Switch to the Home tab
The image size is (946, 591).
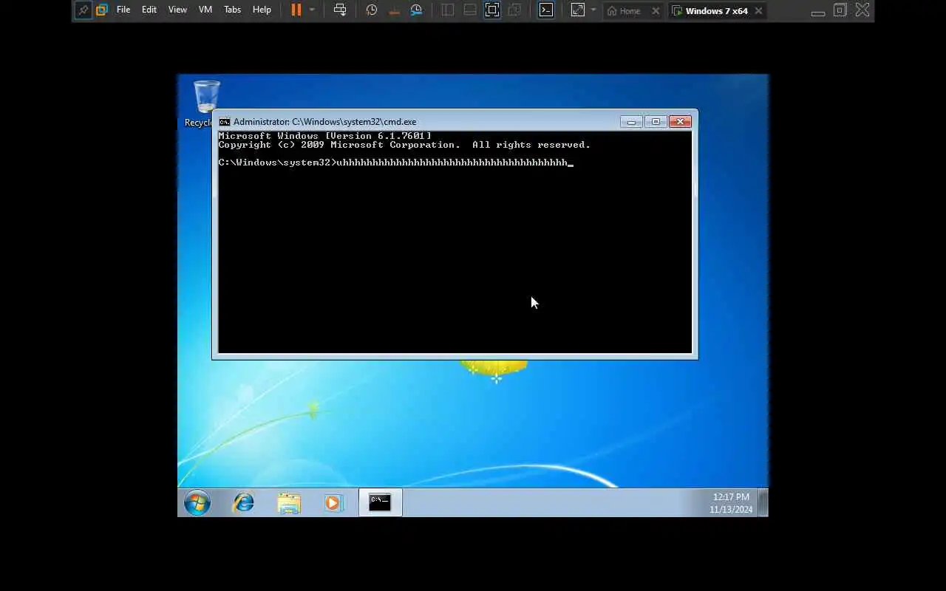point(625,11)
